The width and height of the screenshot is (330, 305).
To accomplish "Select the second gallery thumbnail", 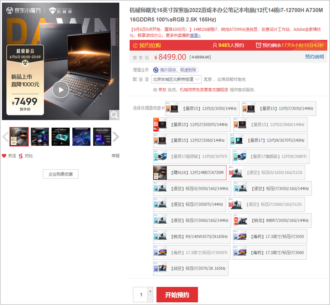I will tap(40, 137).
